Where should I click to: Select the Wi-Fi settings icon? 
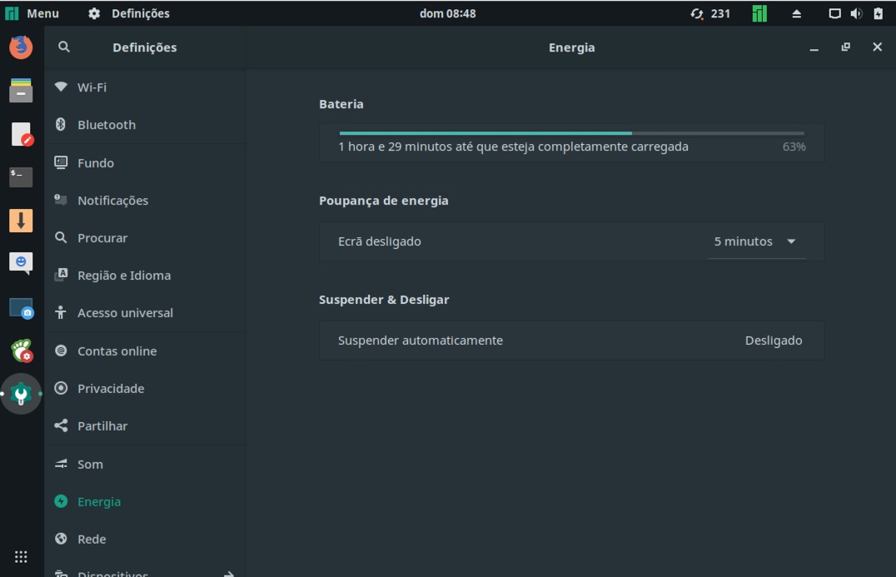click(58, 87)
